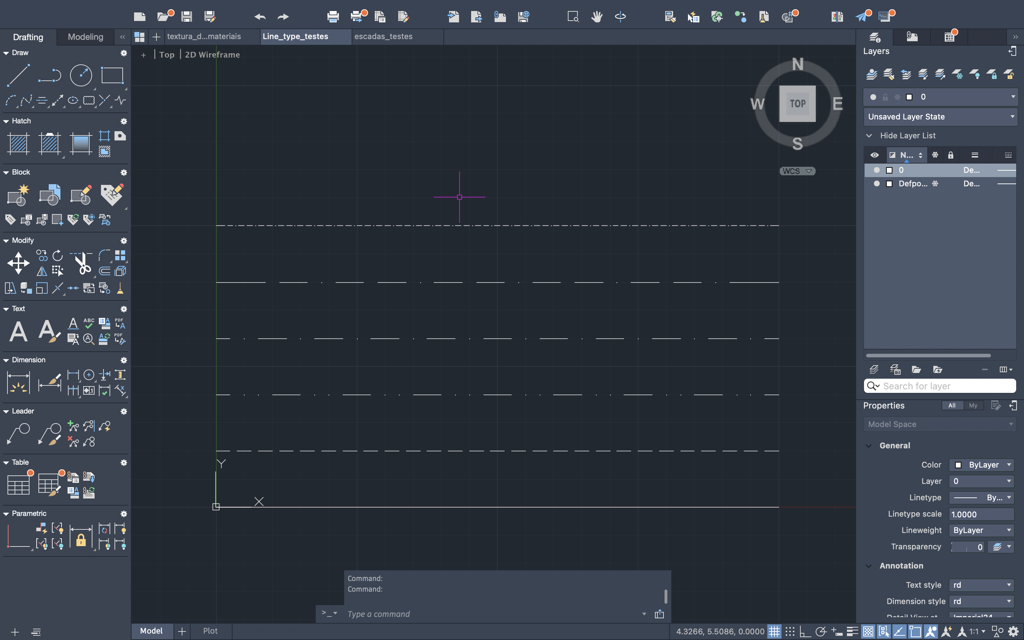Select the Line draw tool
The width and height of the screenshot is (1024, 640).
point(18,75)
